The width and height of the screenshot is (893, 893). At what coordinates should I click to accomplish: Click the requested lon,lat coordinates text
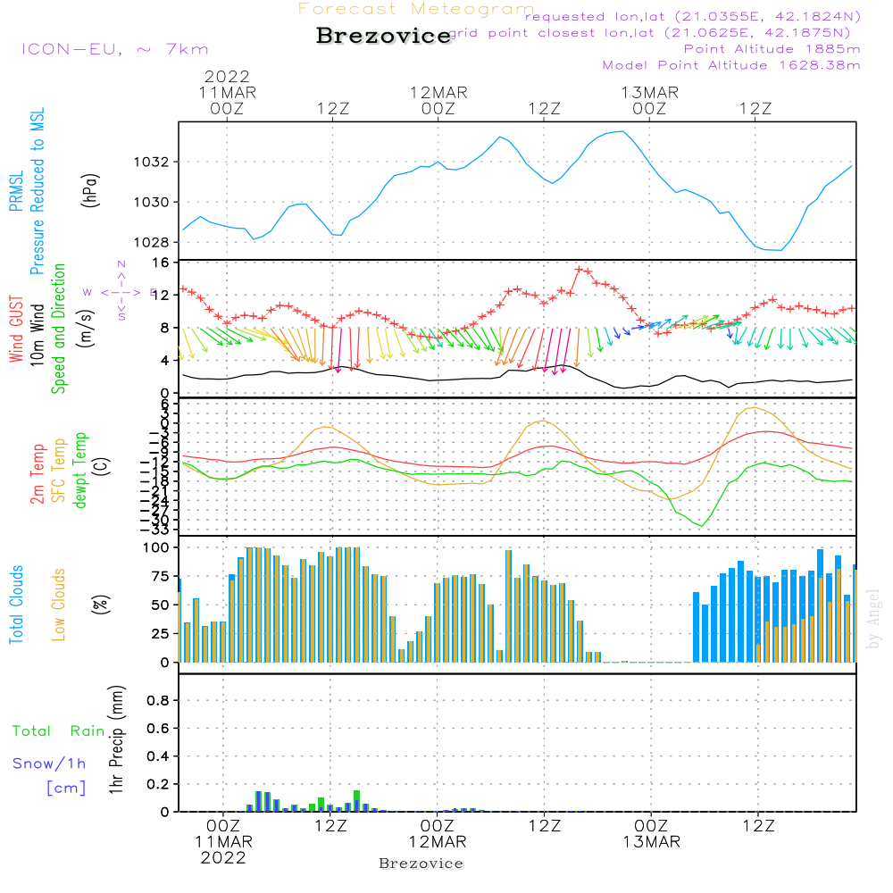click(693, 16)
